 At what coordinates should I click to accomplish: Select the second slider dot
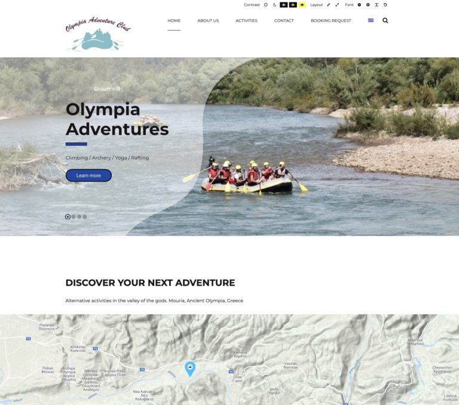(x=74, y=217)
